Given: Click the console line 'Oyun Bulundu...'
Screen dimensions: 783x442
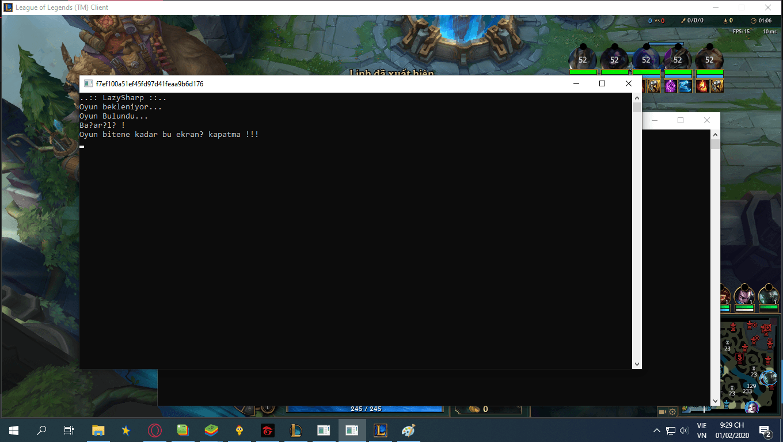Looking at the screenshot, I should [114, 116].
